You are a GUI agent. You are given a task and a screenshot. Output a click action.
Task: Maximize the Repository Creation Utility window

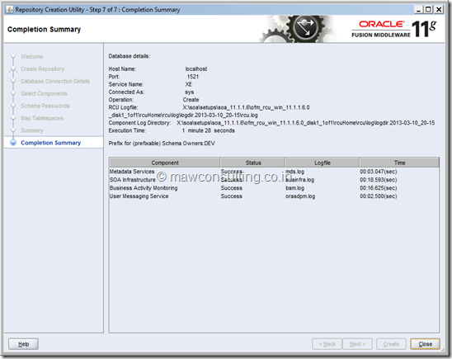428,10
